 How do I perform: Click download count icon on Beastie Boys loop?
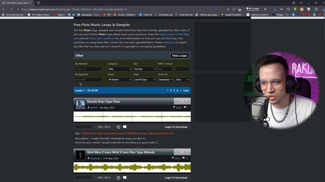point(174,107)
